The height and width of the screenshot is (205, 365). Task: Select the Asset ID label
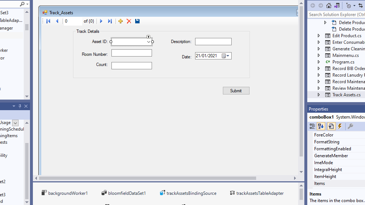click(x=100, y=42)
